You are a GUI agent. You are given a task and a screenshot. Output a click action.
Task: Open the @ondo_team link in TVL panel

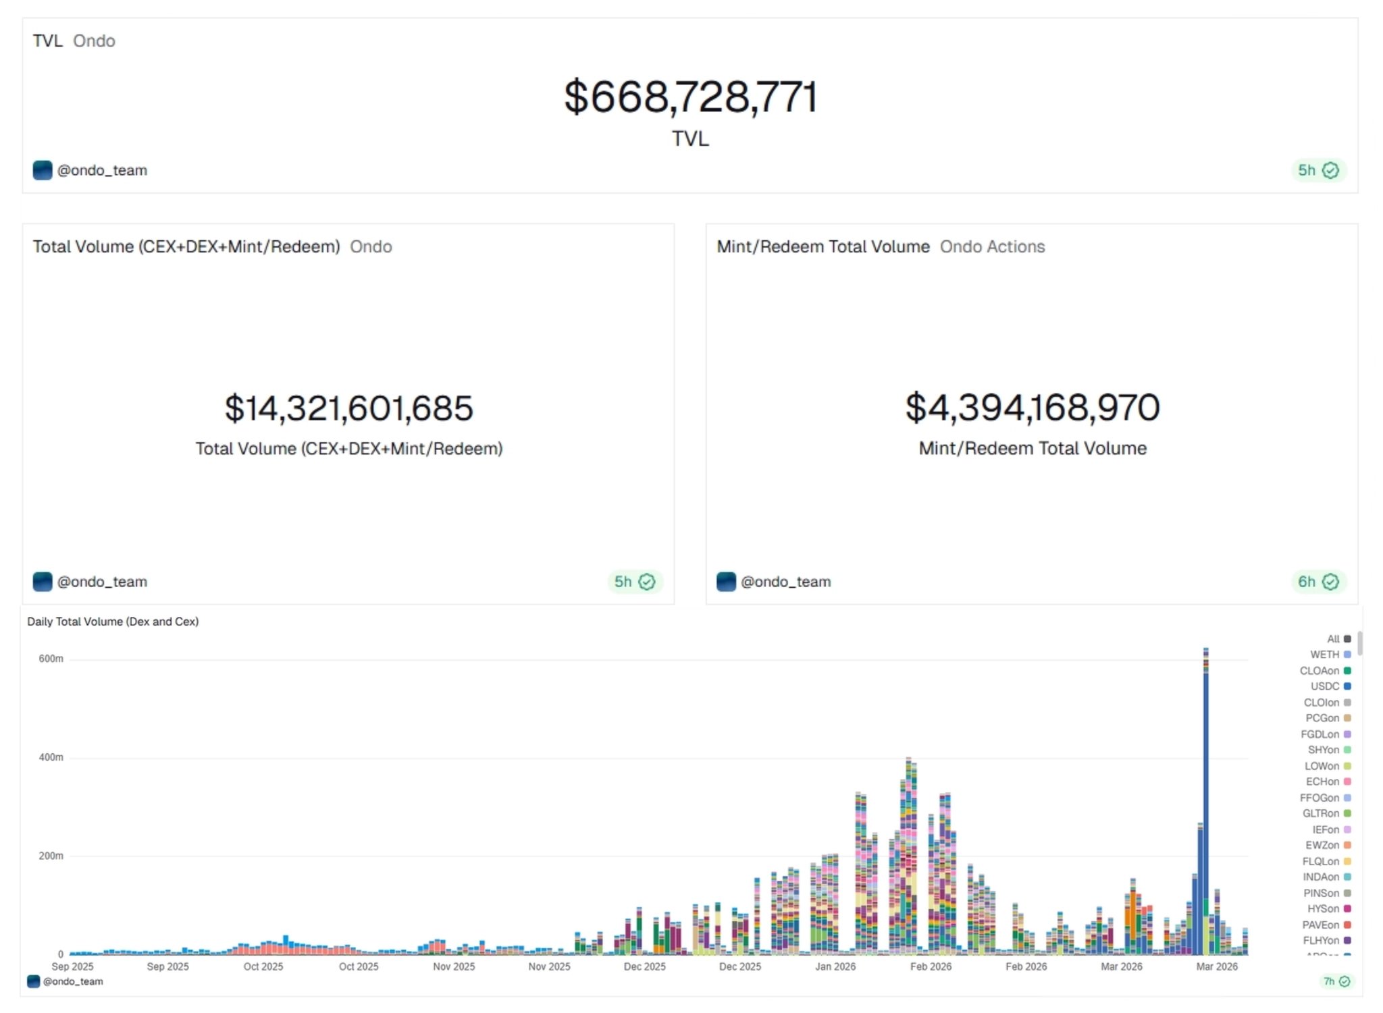(102, 170)
